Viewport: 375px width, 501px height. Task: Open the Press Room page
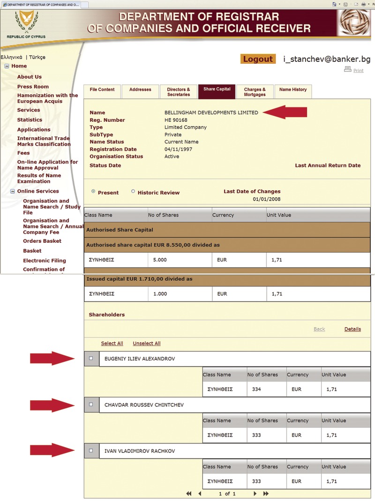click(x=33, y=87)
